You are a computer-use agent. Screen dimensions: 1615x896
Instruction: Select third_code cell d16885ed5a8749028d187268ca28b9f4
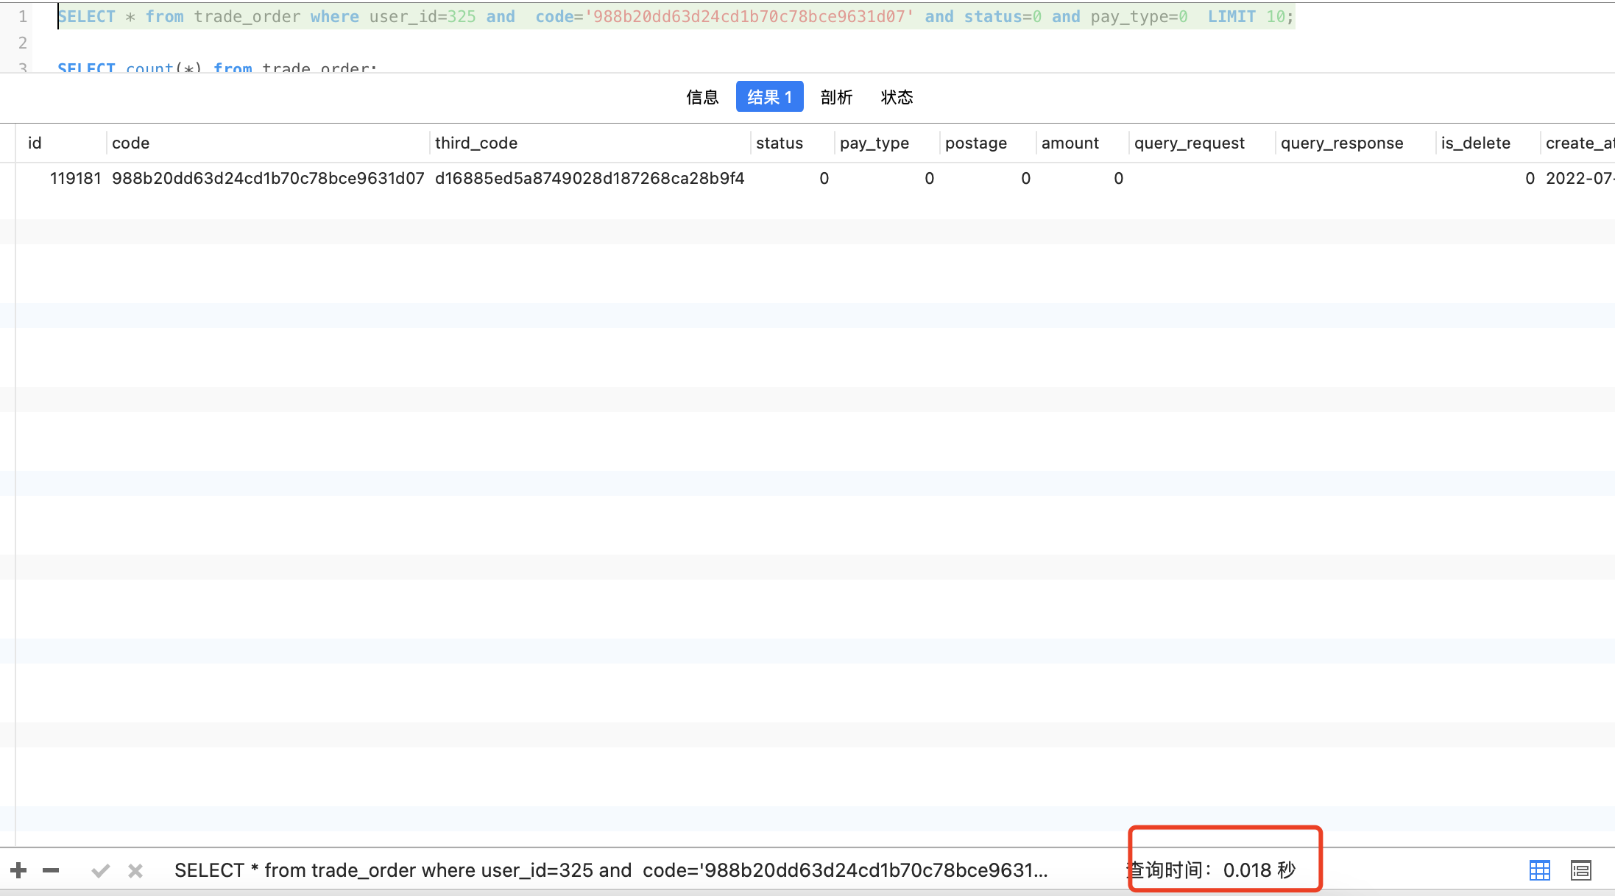pos(590,178)
